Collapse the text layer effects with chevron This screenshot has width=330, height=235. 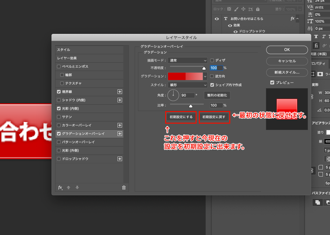click(x=298, y=19)
